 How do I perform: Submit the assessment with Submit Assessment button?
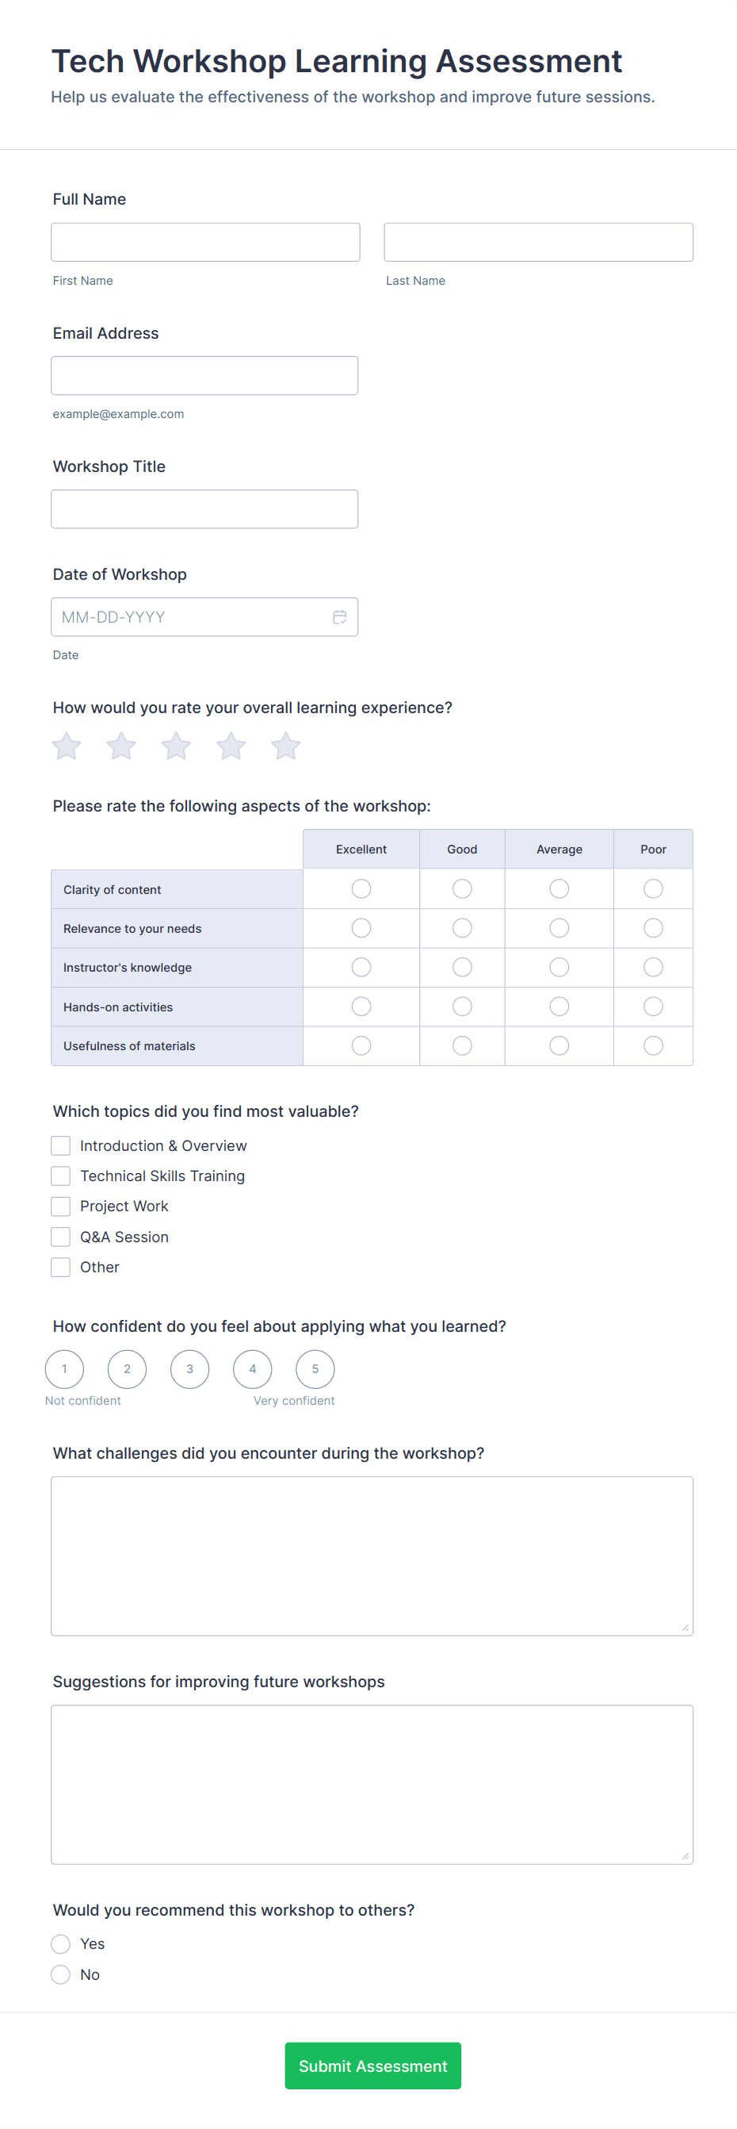coord(373,2066)
